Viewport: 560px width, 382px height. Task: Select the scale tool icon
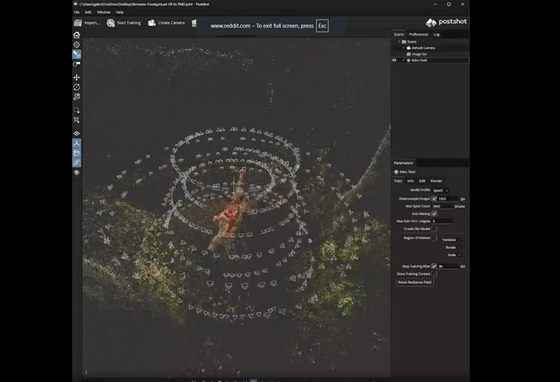pyautogui.click(x=77, y=97)
